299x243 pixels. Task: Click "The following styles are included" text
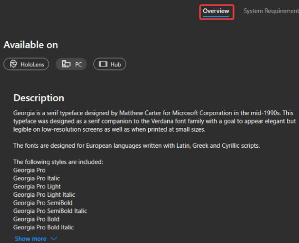click(58, 162)
